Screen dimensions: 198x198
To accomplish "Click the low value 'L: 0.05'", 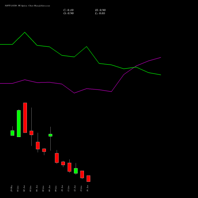I will [x=100, y=13].
